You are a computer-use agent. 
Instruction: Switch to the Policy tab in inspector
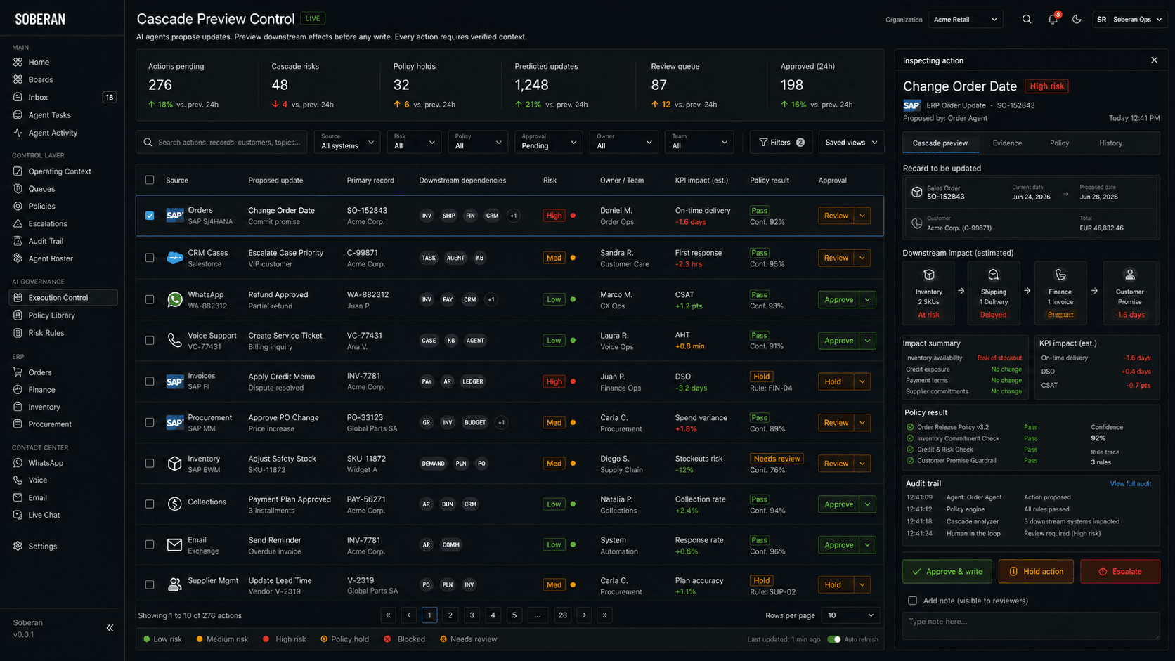pyautogui.click(x=1059, y=143)
